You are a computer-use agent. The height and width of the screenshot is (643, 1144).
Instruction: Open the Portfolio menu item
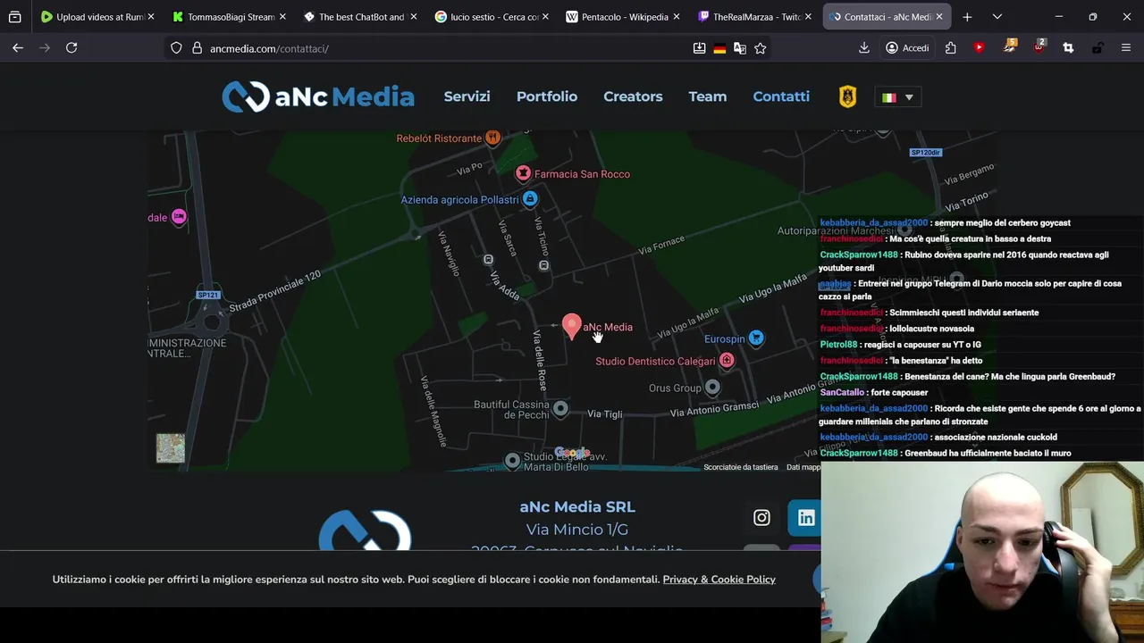pyautogui.click(x=547, y=96)
